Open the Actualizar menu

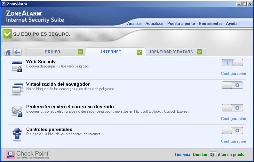[155, 24]
